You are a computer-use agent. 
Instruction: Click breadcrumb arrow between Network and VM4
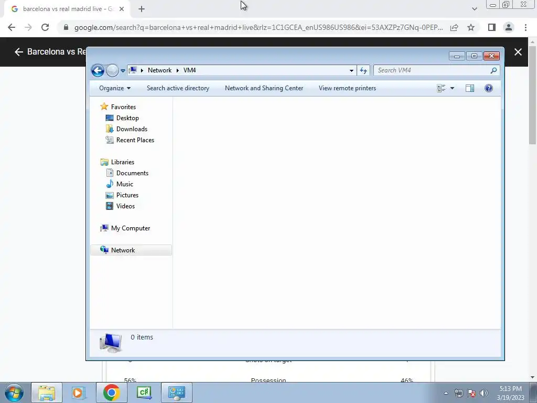click(x=177, y=71)
